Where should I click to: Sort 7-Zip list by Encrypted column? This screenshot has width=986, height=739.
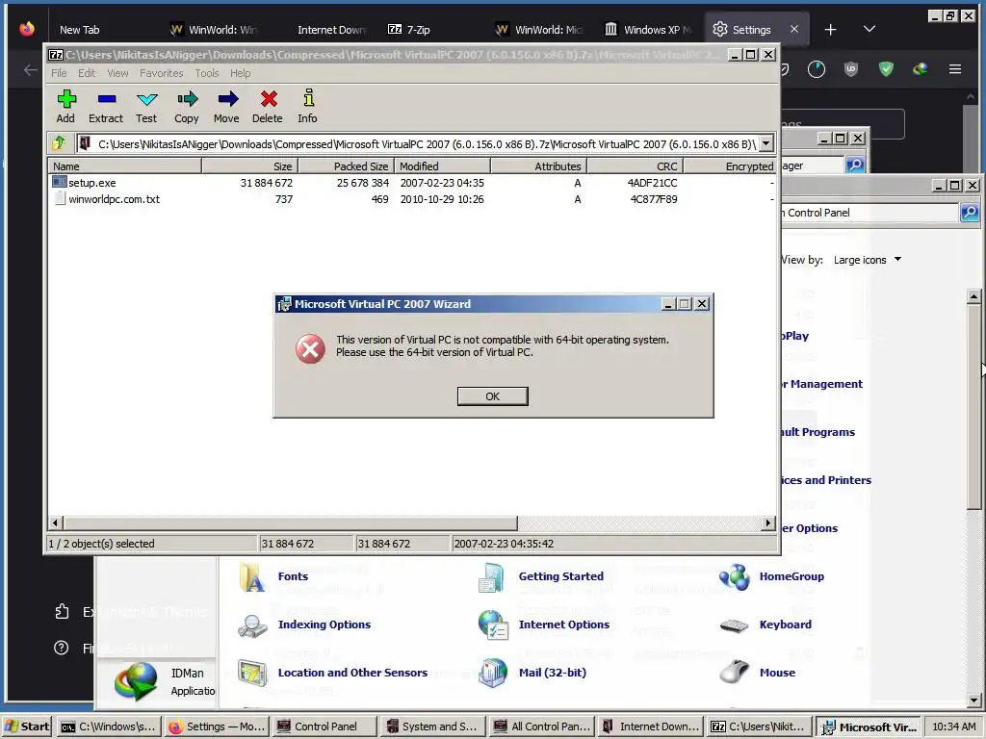pyautogui.click(x=730, y=166)
